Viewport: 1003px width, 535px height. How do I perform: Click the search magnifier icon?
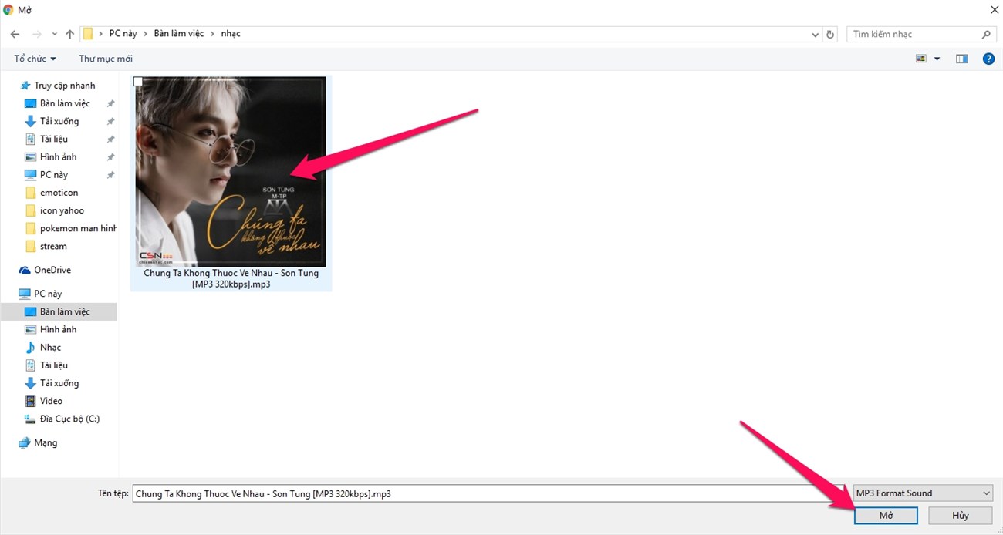coord(987,34)
